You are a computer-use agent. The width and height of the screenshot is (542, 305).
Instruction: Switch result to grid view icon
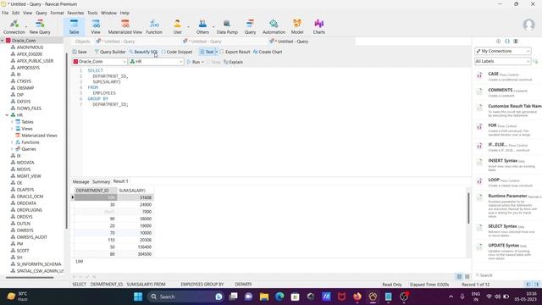459,276
